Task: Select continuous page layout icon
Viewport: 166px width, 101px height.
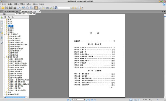Action: (x=134, y=100)
